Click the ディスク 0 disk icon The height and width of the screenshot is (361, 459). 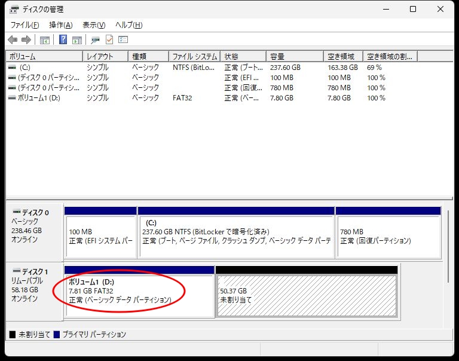[17, 211]
